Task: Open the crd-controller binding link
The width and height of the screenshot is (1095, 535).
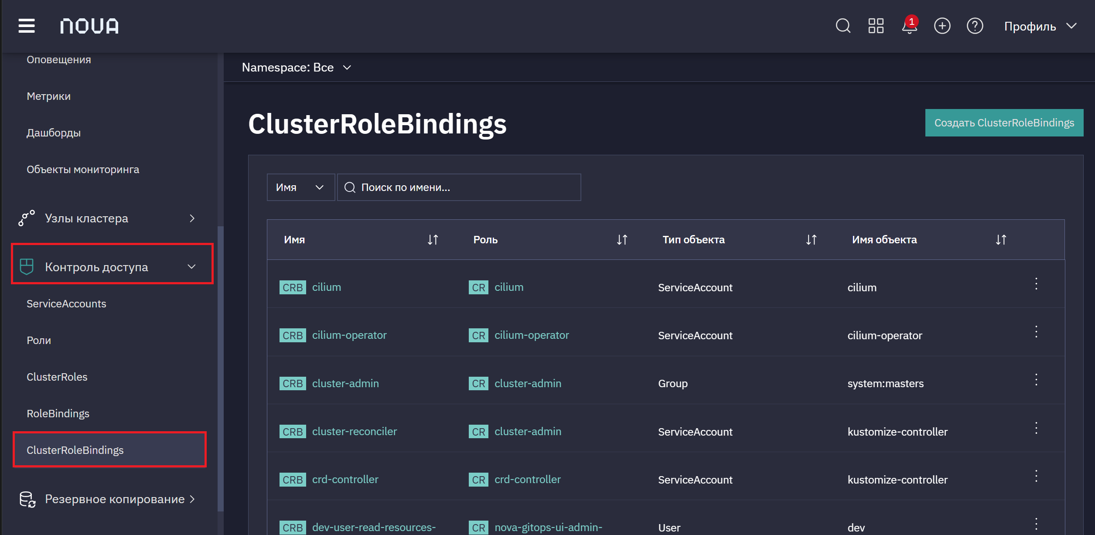Action: pos(345,479)
